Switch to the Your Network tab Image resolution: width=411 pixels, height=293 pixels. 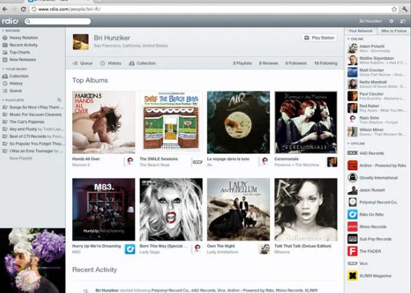(x=360, y=31)
